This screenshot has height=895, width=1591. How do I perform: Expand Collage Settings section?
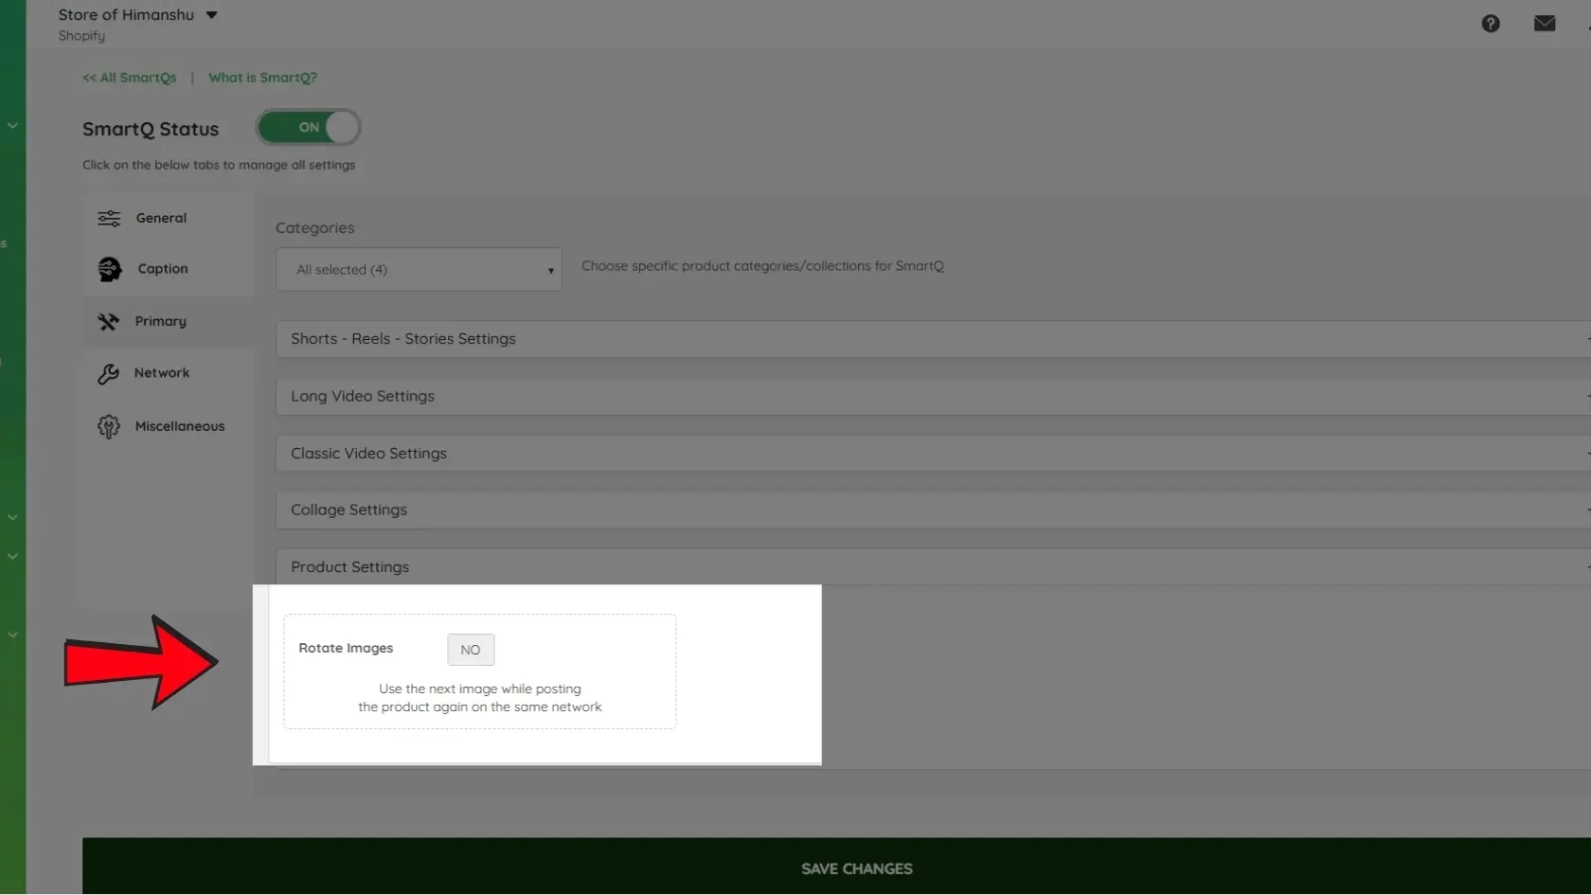(x=933, y=510)
